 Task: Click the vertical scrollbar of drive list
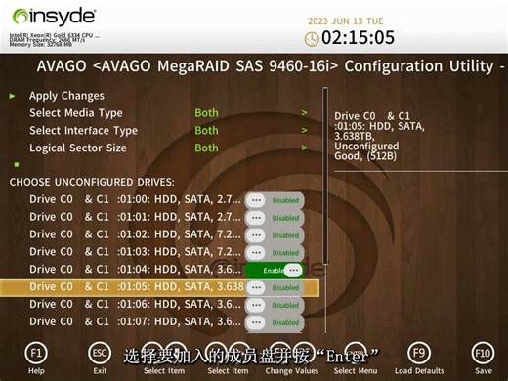[x=325, y=176]
